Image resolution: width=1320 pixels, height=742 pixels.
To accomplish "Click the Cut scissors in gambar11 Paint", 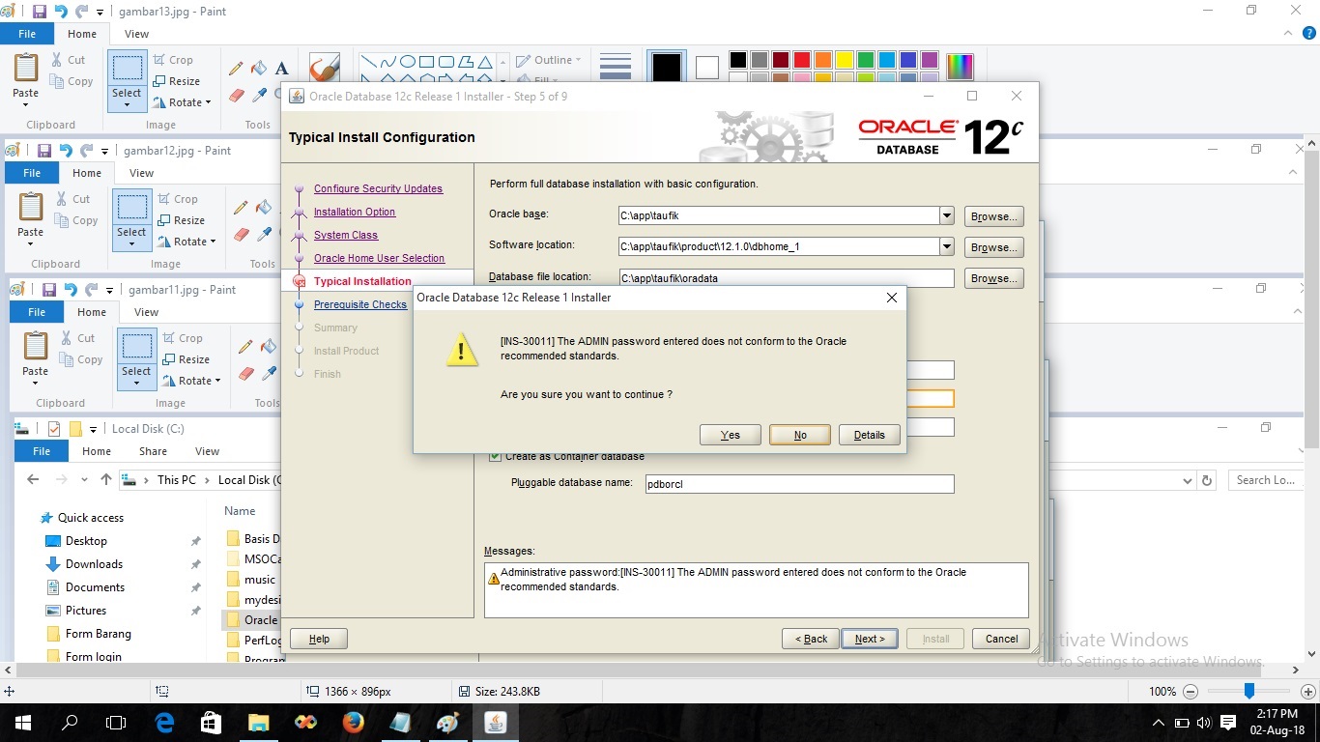I will coord(75,338).
